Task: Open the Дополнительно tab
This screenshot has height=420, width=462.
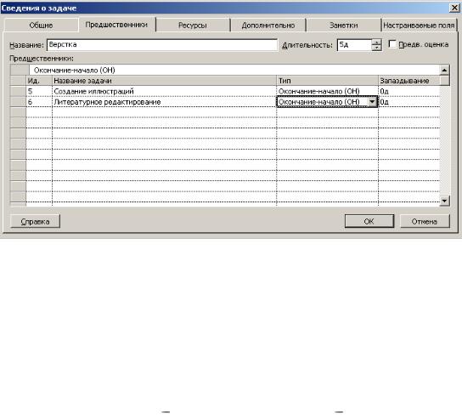Action: 268,25
